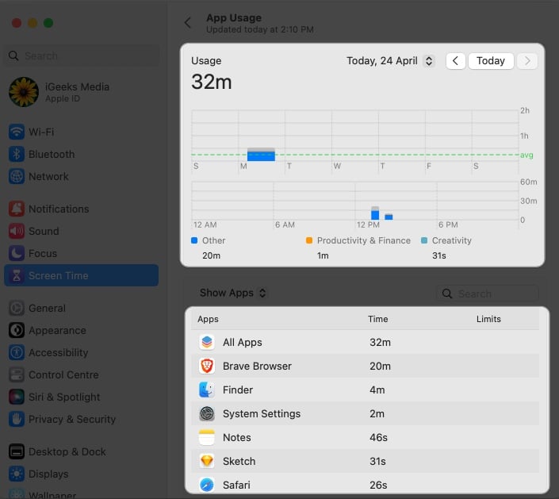Click the sidebar Search field
This screenshot has height=499, width=559.
[x=82, y=56]
